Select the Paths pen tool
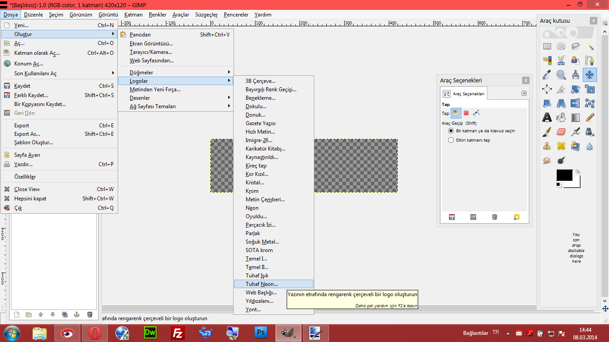Image resolution: width=609 pixels, height=342 pixels. pos(590,61)
